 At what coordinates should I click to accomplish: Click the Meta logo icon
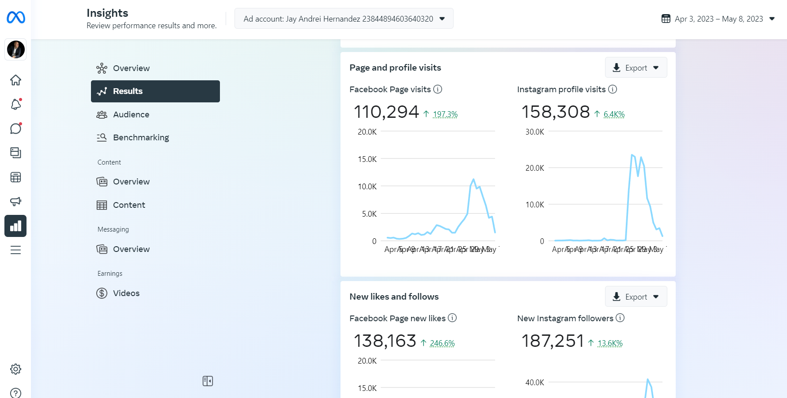point(16,18)
